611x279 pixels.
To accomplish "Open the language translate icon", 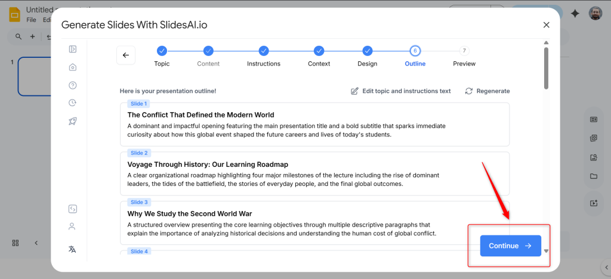I will point(72,249).
